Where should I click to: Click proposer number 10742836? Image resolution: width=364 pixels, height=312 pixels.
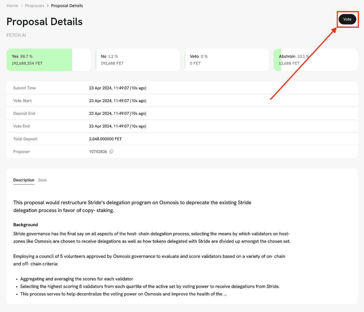pos(98,152)
